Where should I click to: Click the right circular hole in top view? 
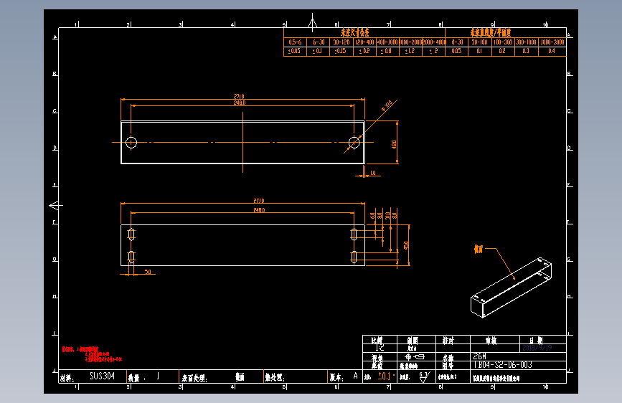point(354,143)
